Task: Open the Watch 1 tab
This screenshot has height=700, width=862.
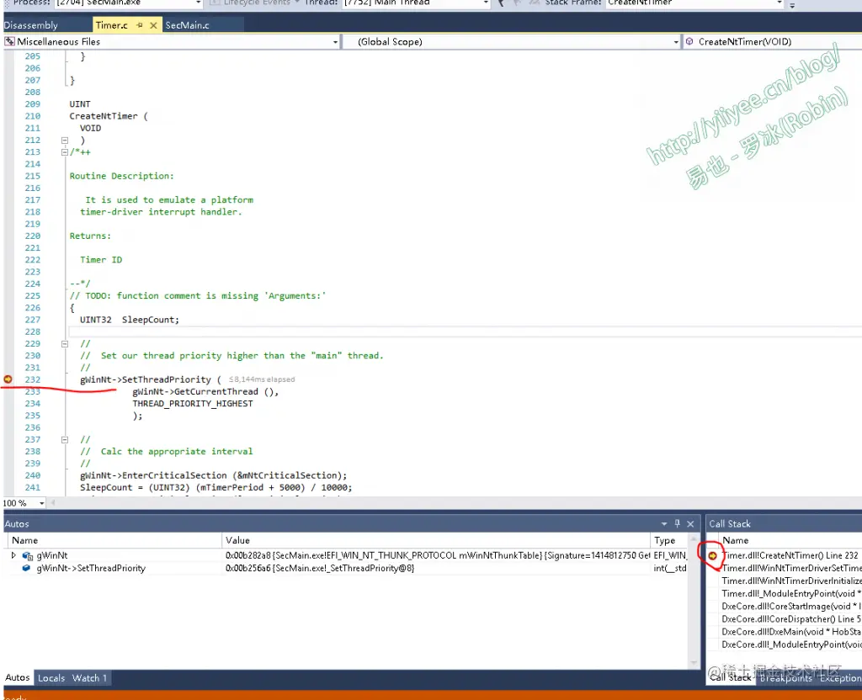Action: [89, 678]
